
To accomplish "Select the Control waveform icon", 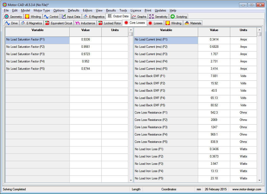I will [x=46, y=16].
